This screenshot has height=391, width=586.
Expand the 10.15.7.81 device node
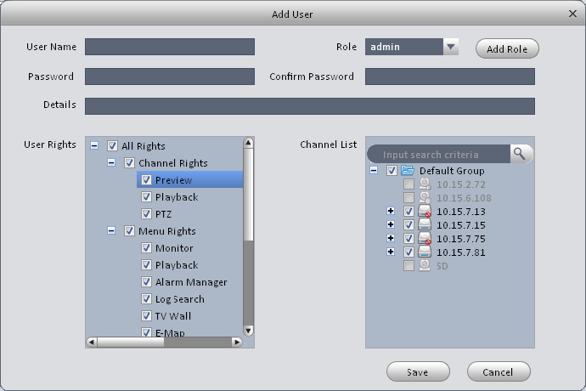point(391,252)
